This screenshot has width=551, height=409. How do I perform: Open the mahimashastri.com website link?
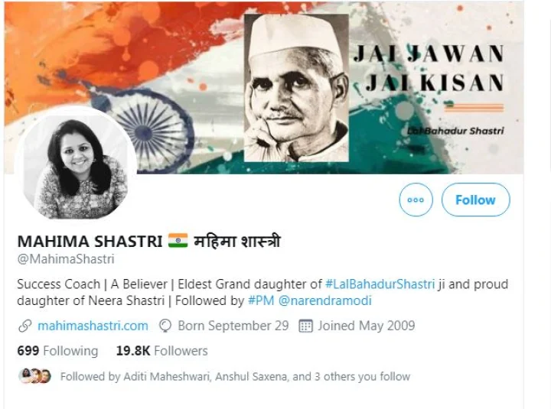click(x=93, y=326)
